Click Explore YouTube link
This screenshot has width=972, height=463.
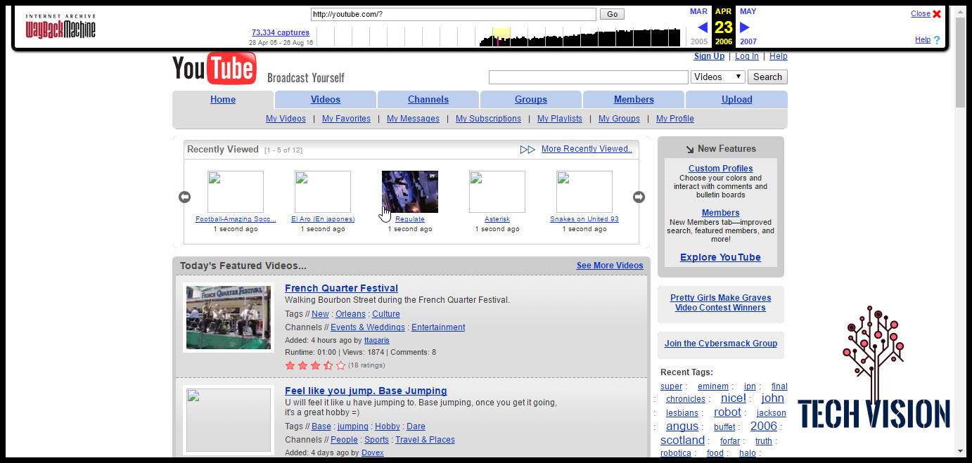720,258
